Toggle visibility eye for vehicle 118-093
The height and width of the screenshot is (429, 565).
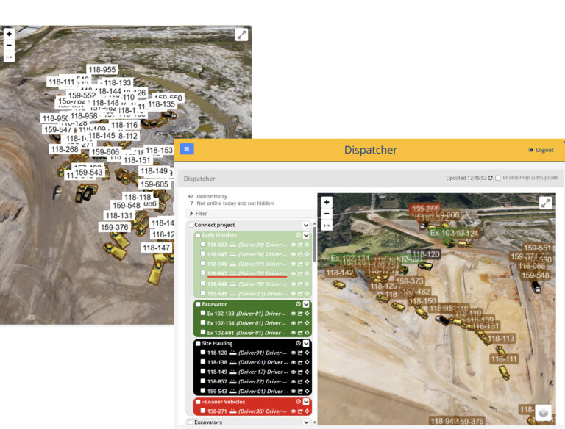coord(294,245)
